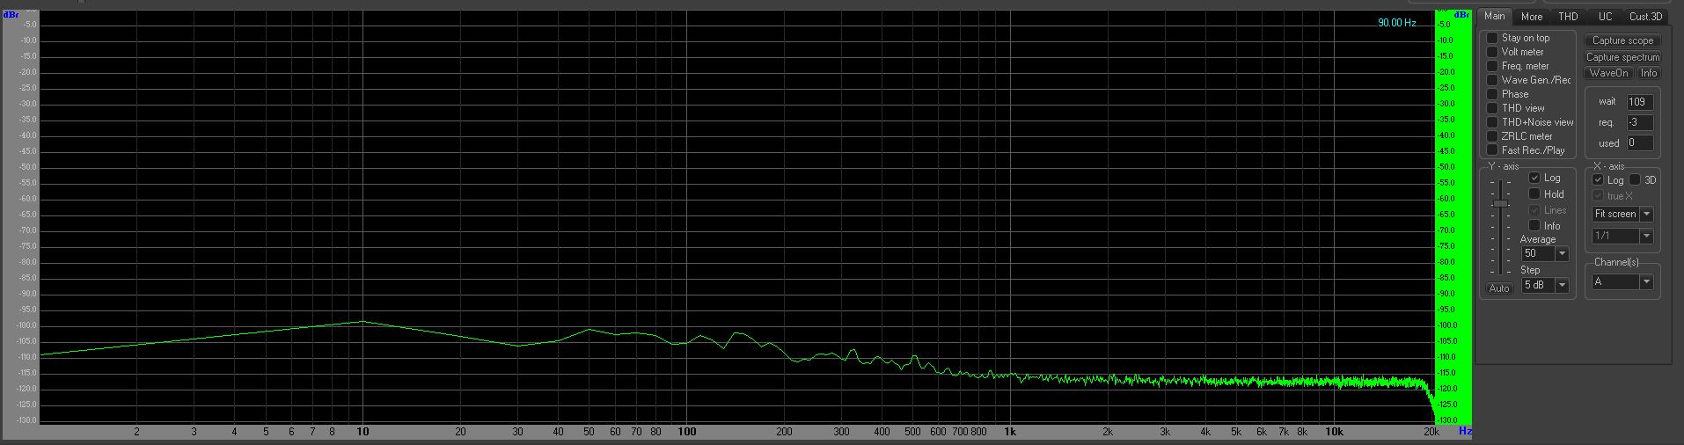
Task: Uncheck X-axis Log checkbox
Action: click(1598, 180)
